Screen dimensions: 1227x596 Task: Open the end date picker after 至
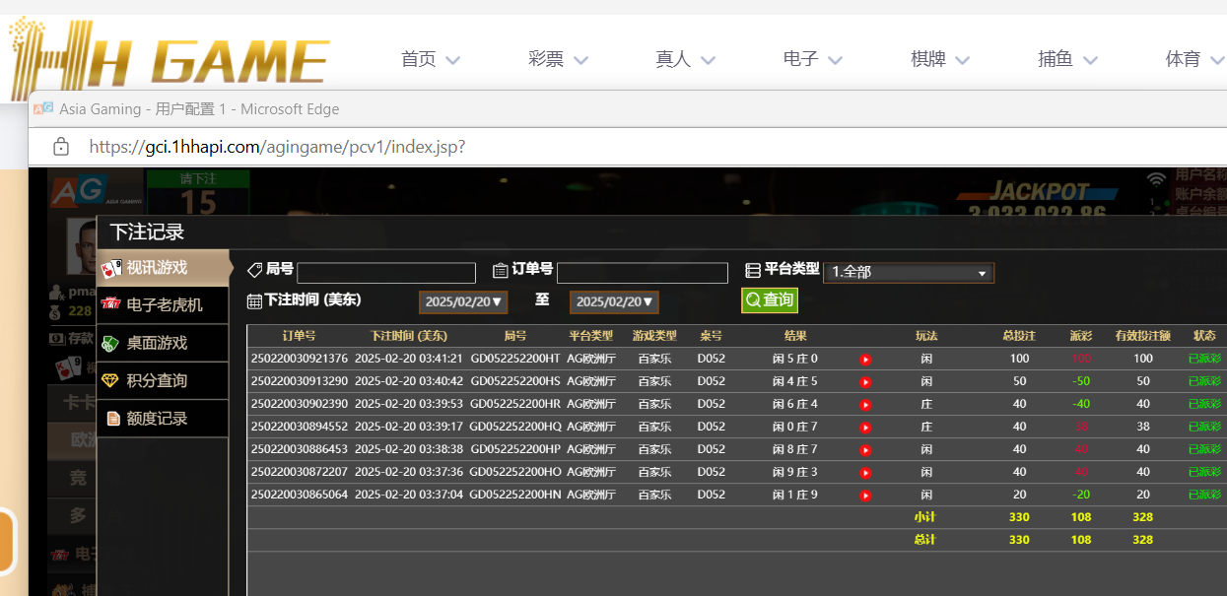point(613,302)
